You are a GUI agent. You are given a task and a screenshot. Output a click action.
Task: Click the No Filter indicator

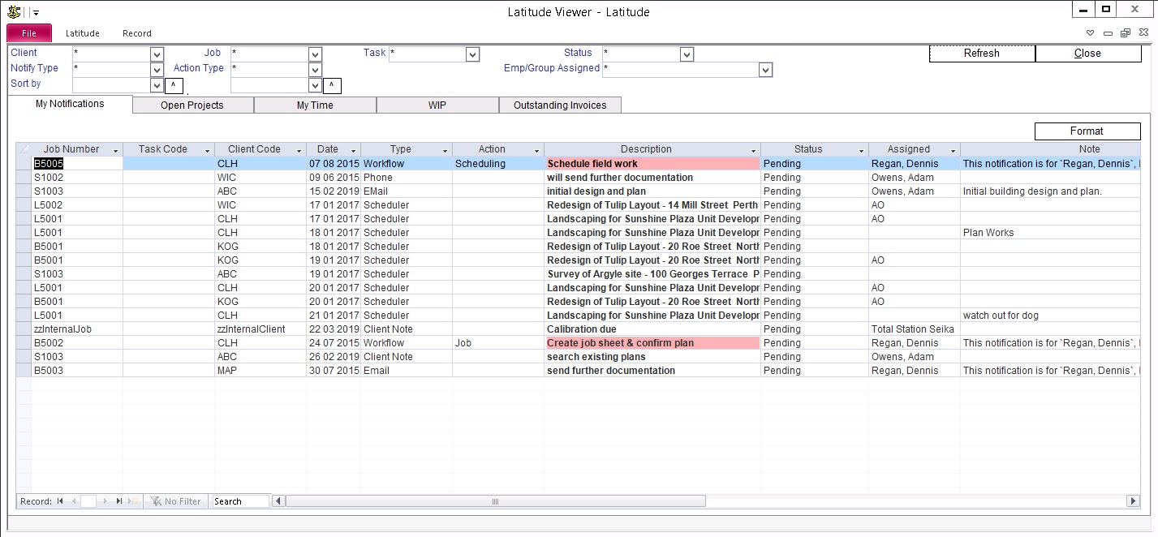[x=175, y=501]
